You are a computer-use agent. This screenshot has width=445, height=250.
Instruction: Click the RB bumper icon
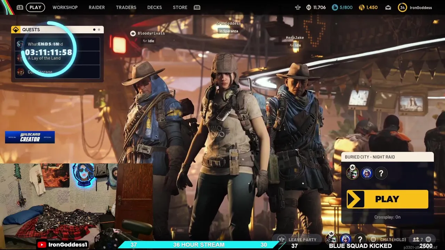[197, 7]
